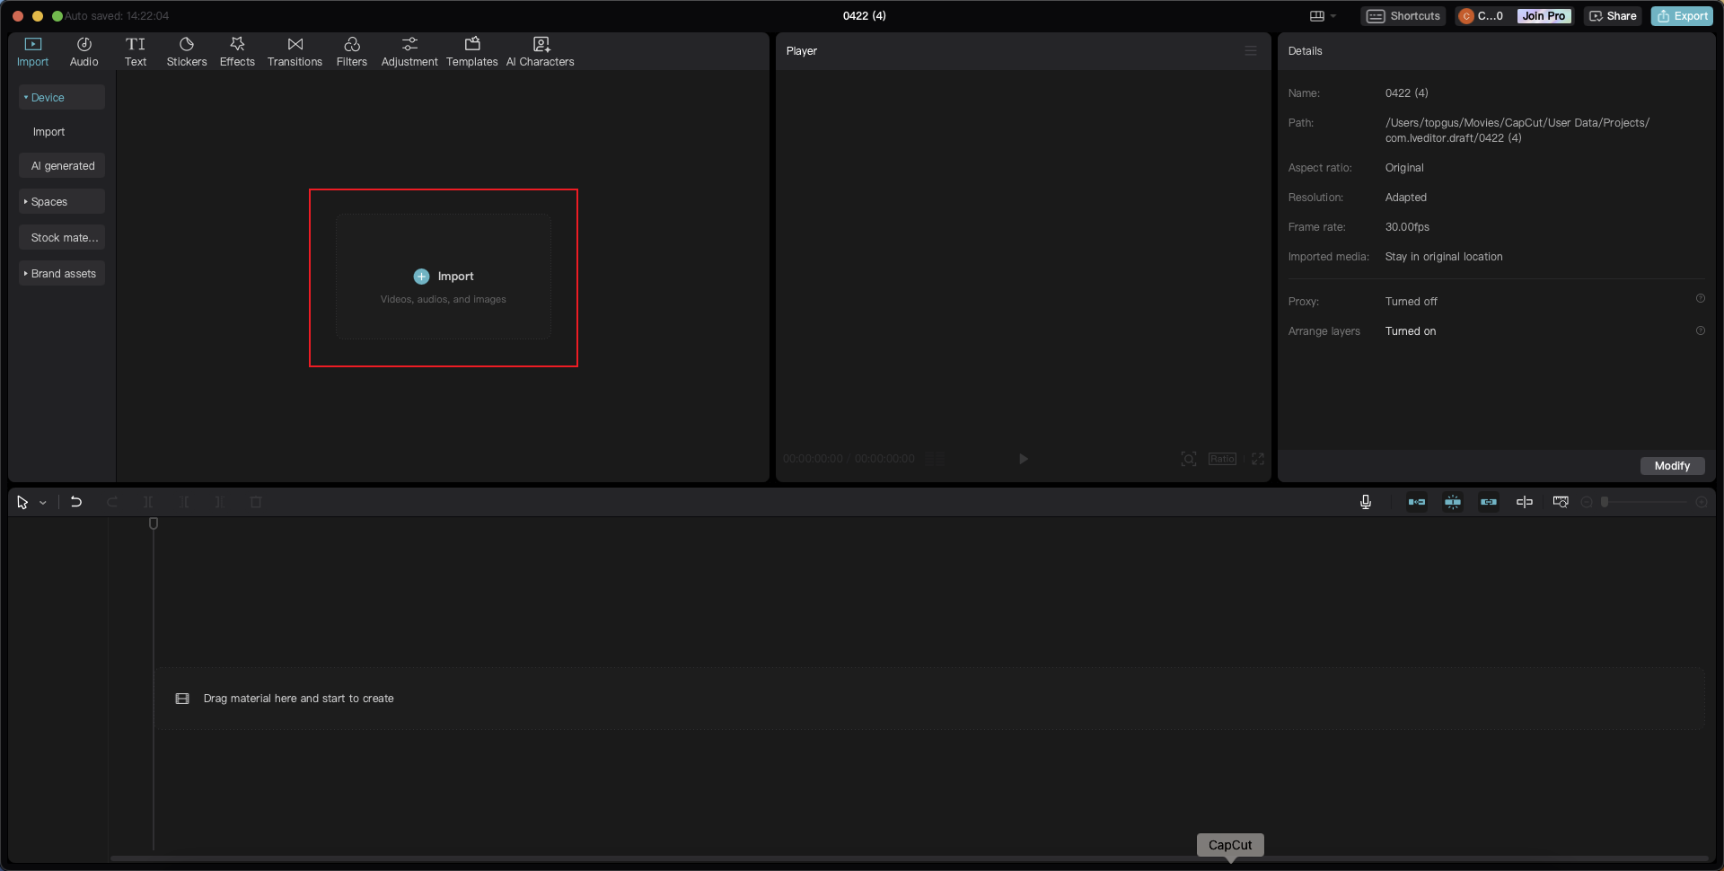The height and width of the screenshot is (871, 1724).
Task: Toggle the preview axis
Action: tap(1525, 502)
